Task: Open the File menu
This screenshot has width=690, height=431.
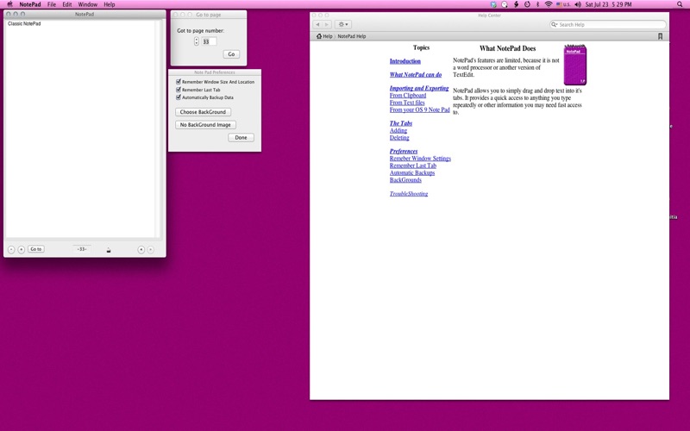Action: [x=52, y=4]
